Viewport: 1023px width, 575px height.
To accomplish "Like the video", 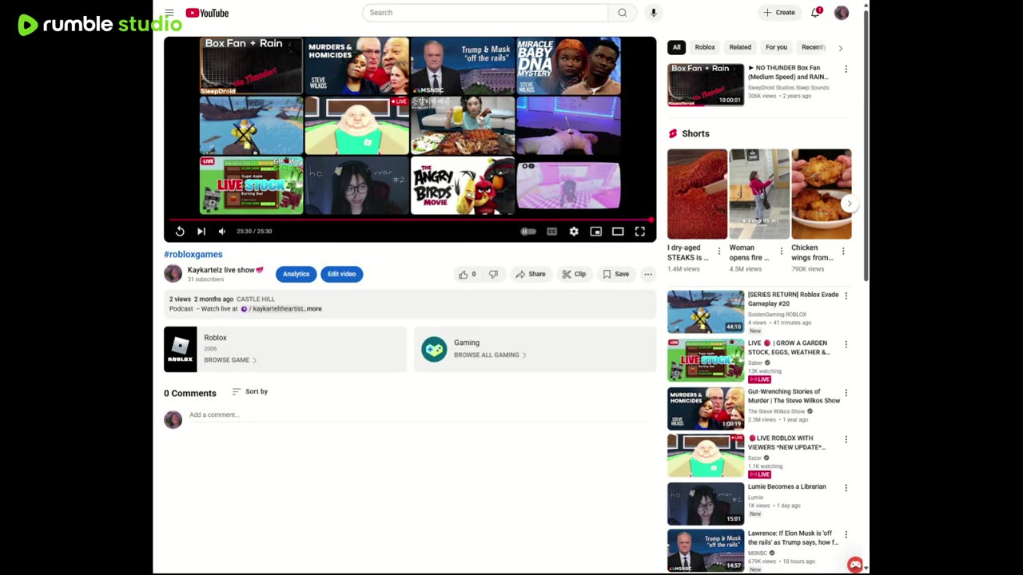I will pyautogui.click(x=467, y=274).
